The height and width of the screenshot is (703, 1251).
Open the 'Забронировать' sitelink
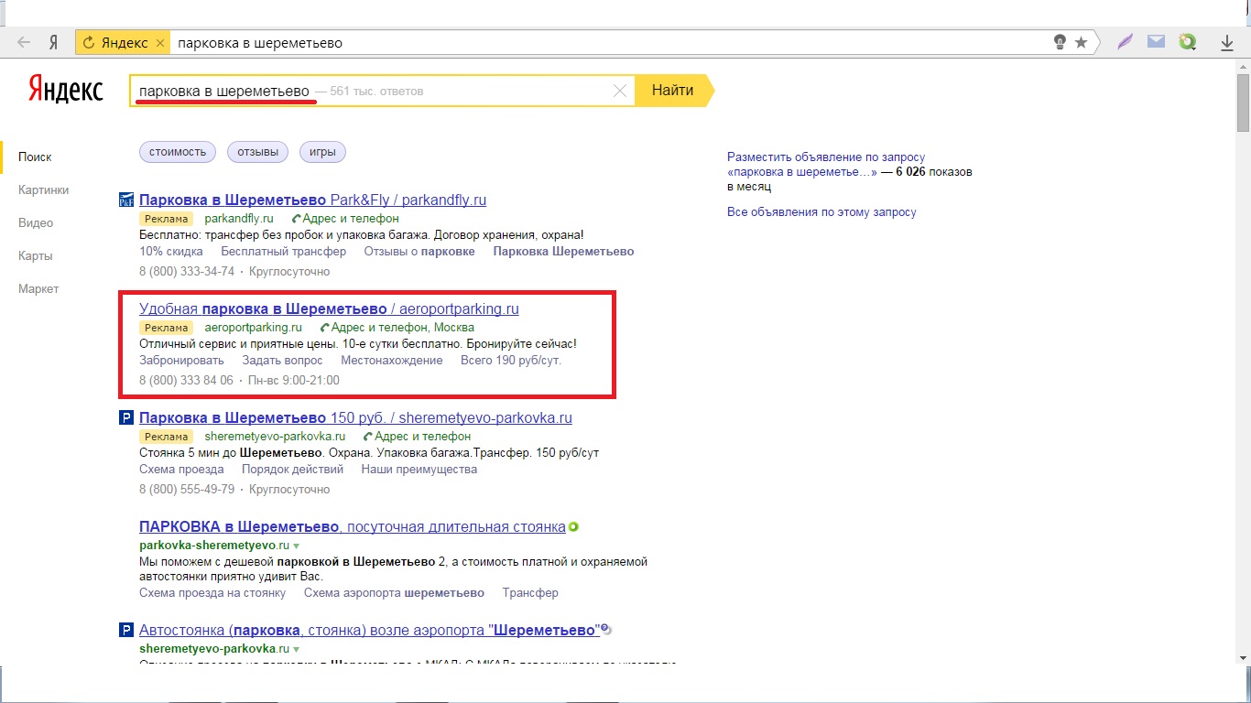[x=181, y=361]
